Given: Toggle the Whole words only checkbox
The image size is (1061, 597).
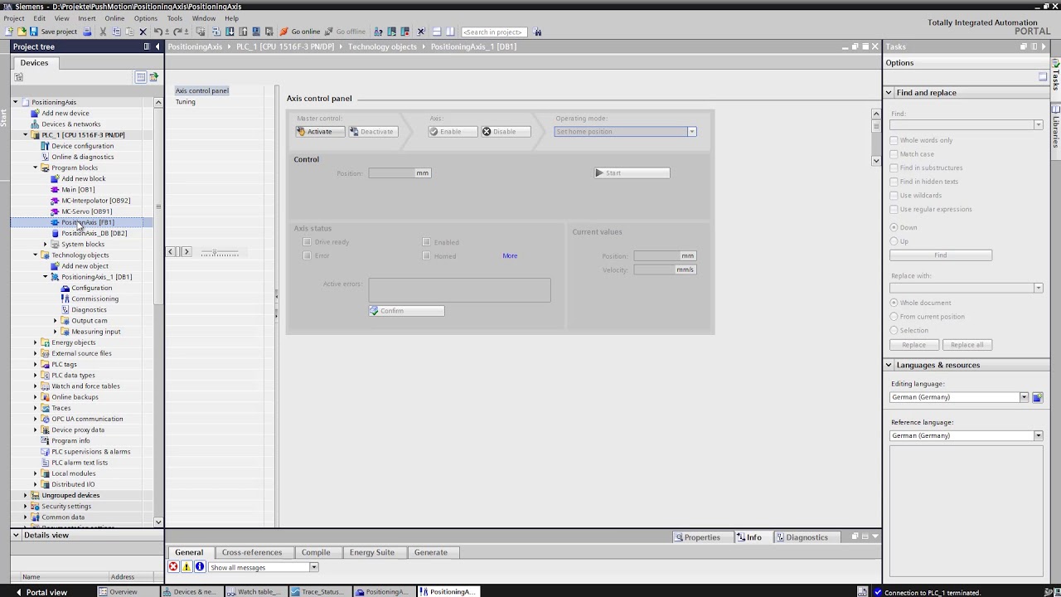Looking at the screenshot, I should [894, 140].
